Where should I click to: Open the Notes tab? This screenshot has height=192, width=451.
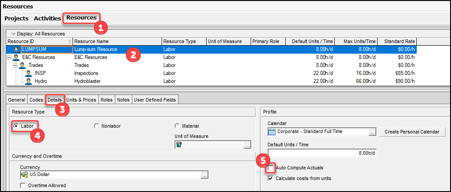(123, 100)
